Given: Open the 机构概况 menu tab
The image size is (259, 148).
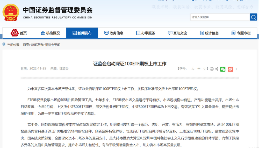Looking at the screenshot, I should coord(51,33).
